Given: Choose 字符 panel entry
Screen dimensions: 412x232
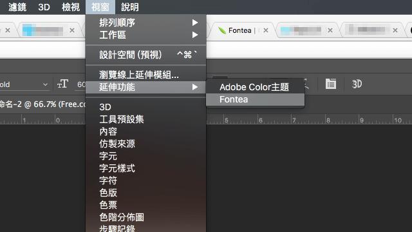Looking at the screenshot, I should pos(146,180).
